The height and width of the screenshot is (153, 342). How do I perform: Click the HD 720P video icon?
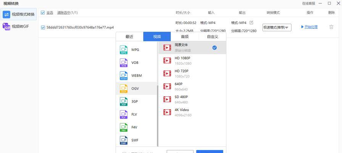(x=167, y=73)
